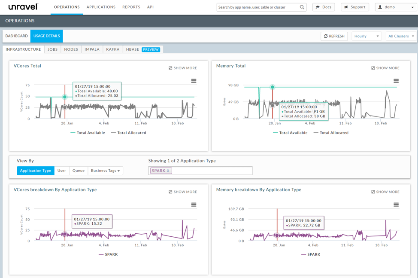Open the Hourly interval dropdown

(x=367, y=36)
